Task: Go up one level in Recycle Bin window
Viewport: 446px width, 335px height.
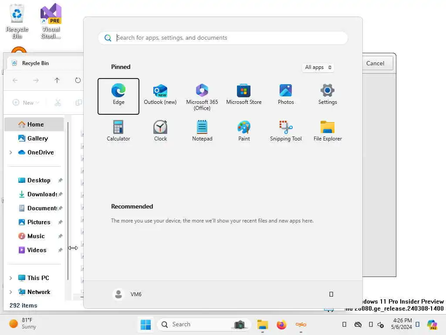Action: 57,80
